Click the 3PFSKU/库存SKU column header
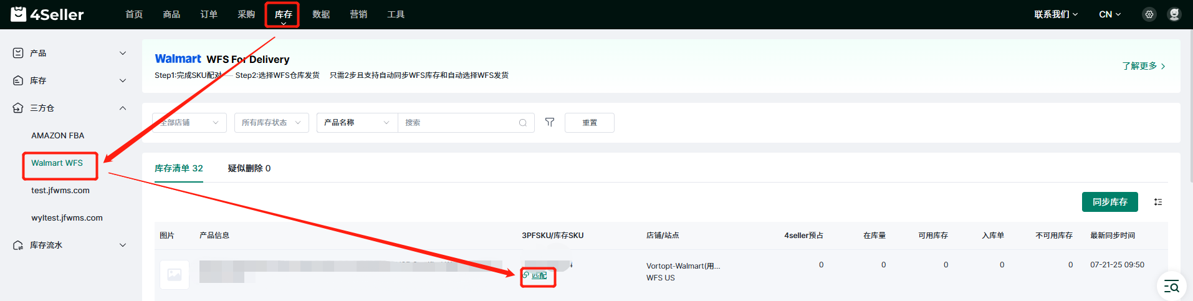 [x=553, y=236]
